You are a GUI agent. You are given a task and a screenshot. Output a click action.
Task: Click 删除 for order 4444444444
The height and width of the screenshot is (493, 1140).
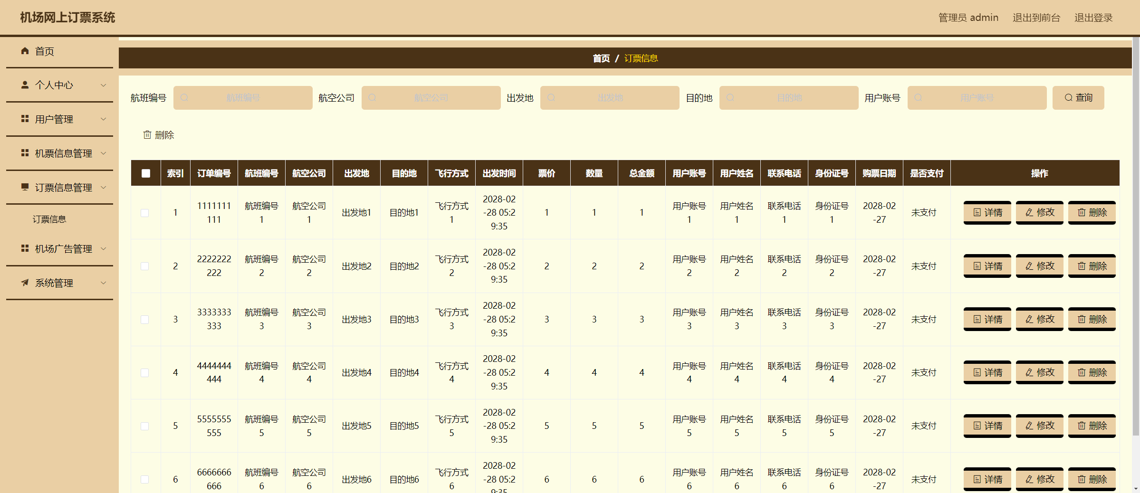pos(1092,372)
